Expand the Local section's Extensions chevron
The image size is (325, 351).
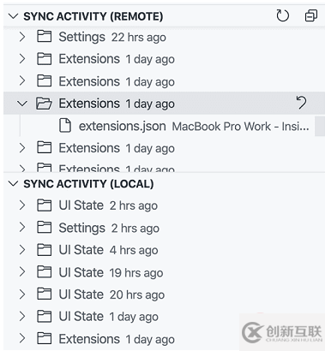pos(22,339)
